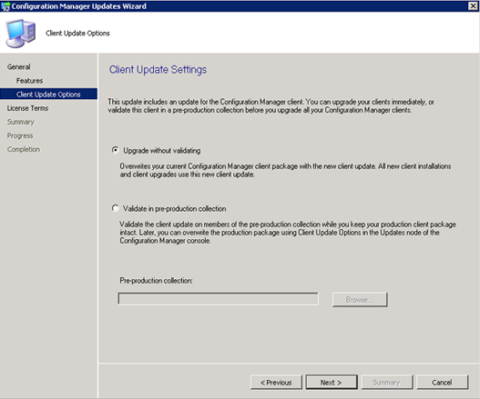The width and height of the screenshot is (480, 399).
Task: Jump to License Terms step
Action: [x=27, y=108]
